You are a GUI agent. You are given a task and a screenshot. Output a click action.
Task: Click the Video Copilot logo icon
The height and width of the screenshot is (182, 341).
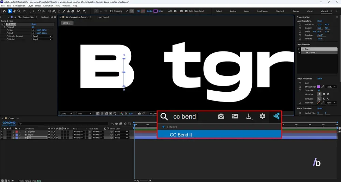point(276,116)
